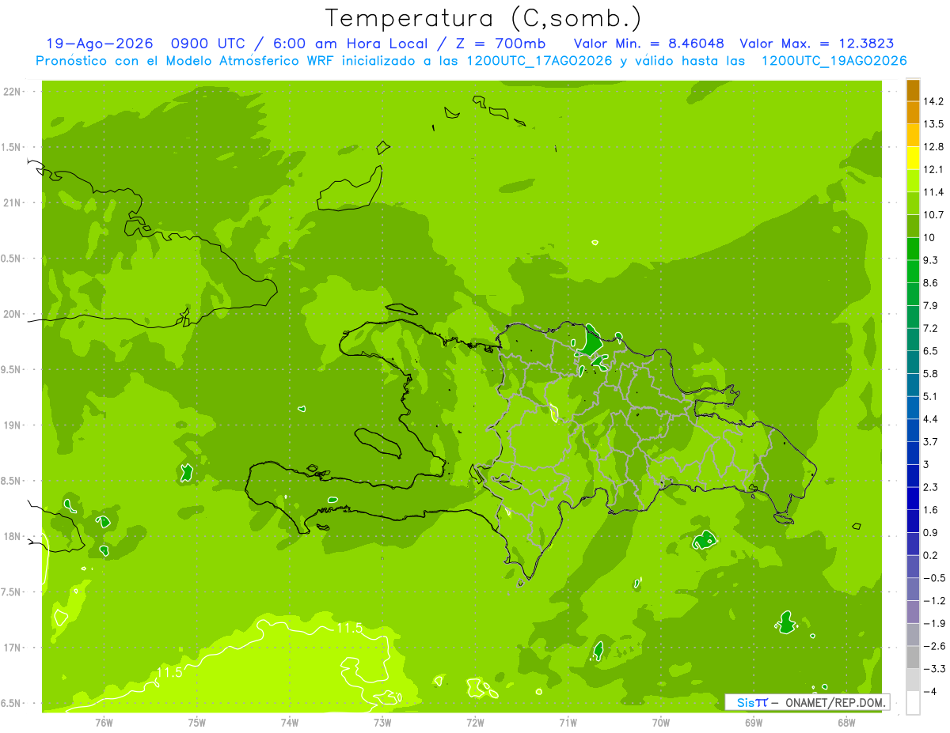
Task: Click the '72W' longitude label
Action: (475, 722)
